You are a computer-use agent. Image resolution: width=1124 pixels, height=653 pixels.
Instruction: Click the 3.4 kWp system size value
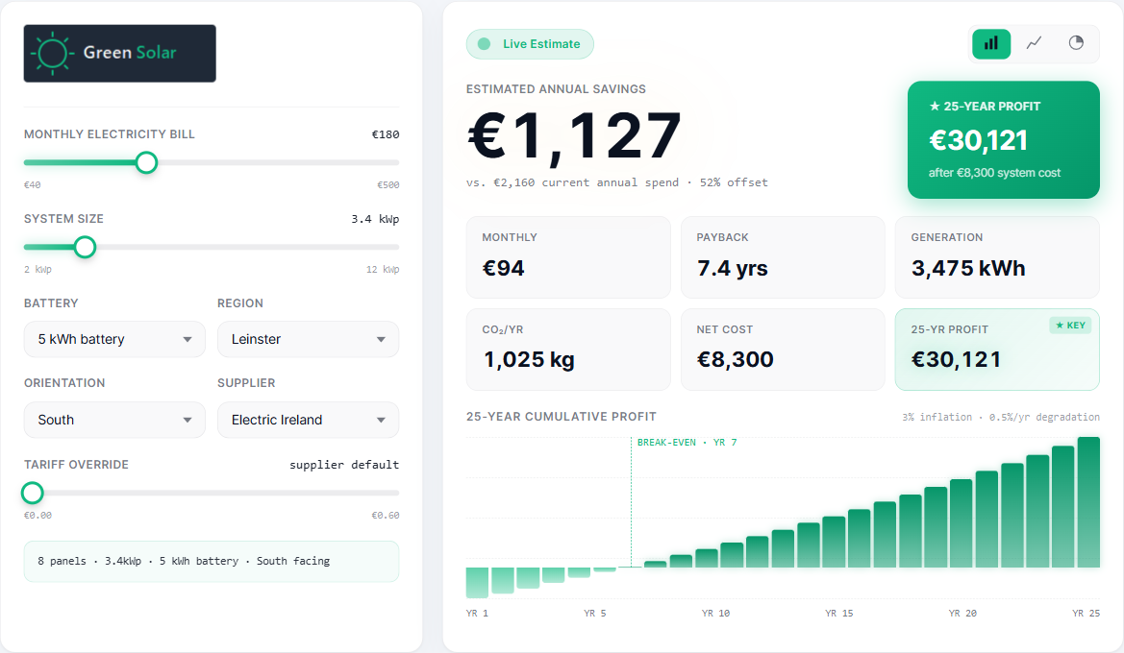tap(375, 219)
